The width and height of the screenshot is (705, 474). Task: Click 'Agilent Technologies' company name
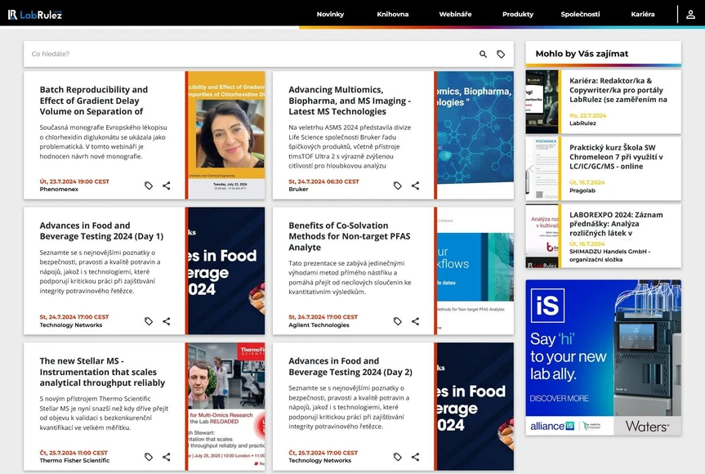[x=319, y=325]
